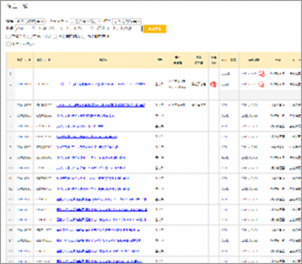
Task: Toggle the lone checkbox just above the table header
Action: click(8, 44)
